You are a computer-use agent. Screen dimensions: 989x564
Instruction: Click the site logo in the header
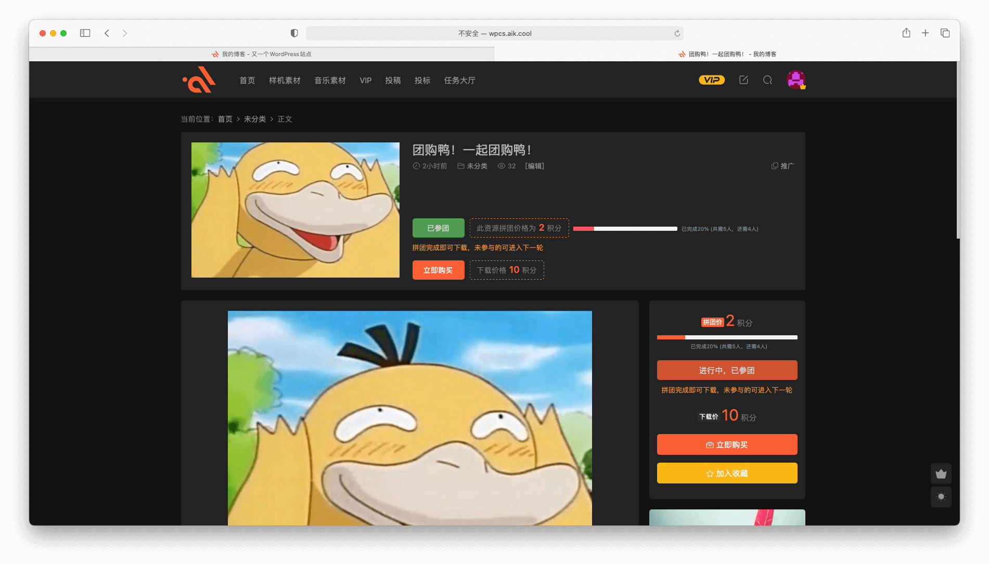(x=199, y=80)
